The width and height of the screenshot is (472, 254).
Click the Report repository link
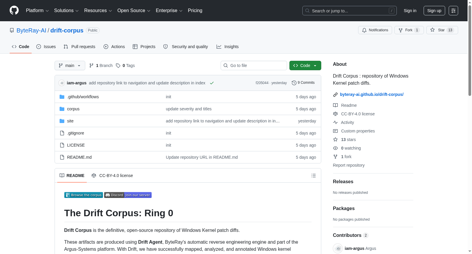tap(349, 165)
